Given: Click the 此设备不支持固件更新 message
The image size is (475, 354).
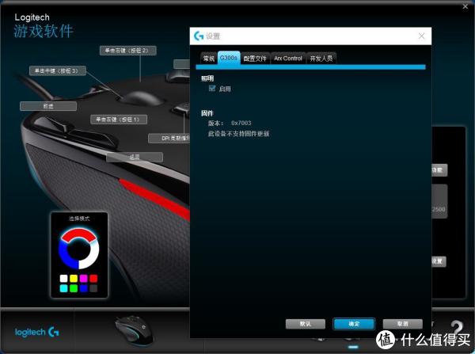Looking at the screenshot, I should click(238, 134).
